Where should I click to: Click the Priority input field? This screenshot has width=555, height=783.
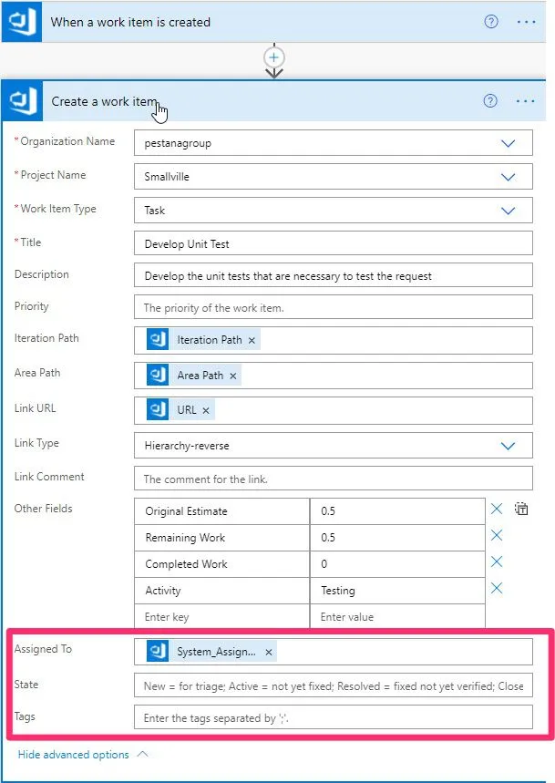pos(333,307)
